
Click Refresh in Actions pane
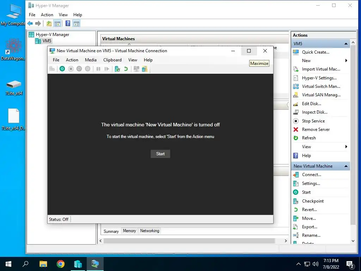[x=309, y=138]
